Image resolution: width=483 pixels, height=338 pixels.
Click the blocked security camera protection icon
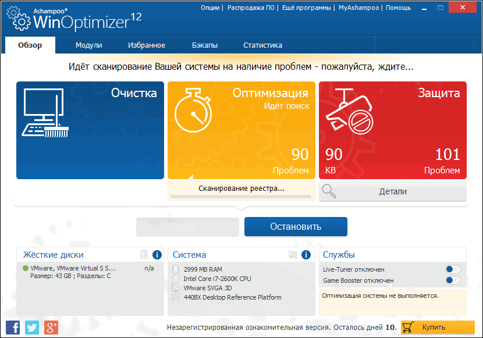point(350,111)
